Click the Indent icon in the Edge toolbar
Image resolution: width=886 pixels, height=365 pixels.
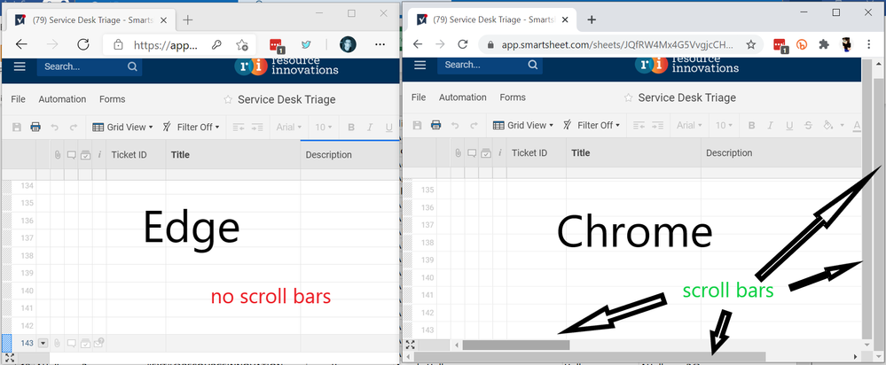pyautogui.click(x=257, y=127)
